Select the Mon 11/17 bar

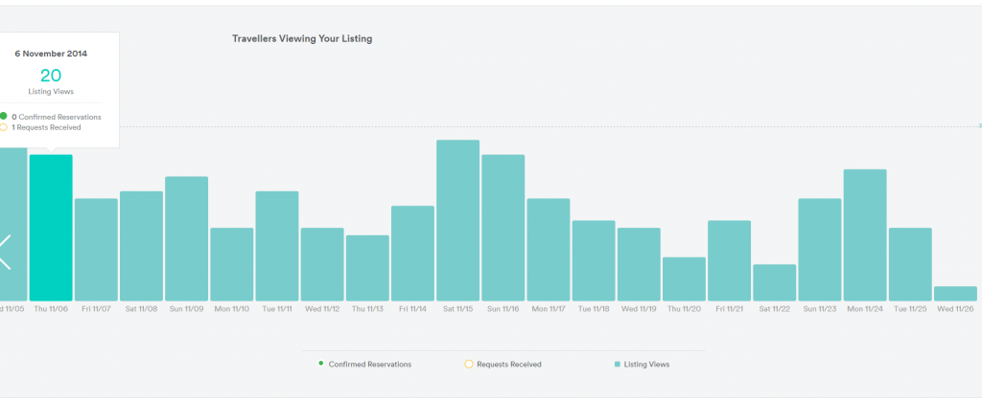click(549, 250)
